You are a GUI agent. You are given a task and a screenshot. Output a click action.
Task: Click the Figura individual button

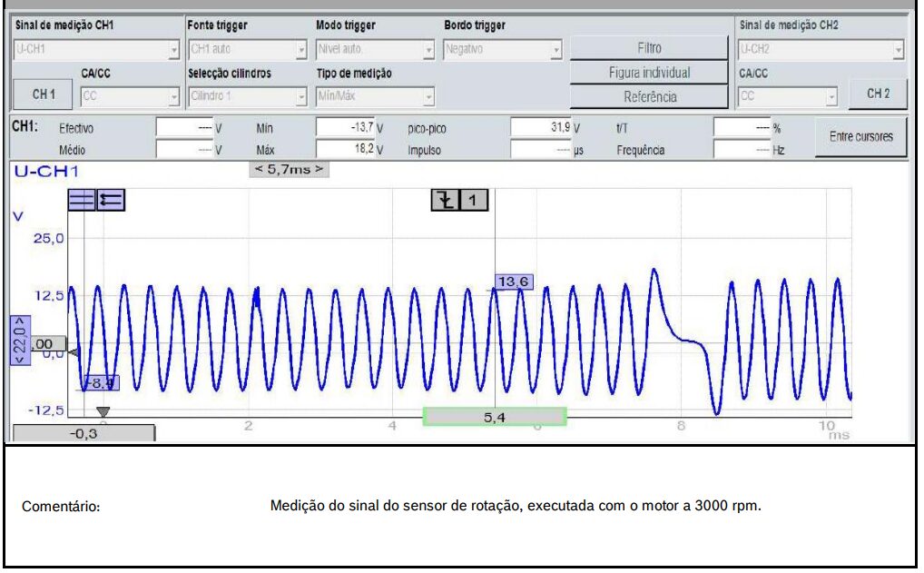pos(649,73)
